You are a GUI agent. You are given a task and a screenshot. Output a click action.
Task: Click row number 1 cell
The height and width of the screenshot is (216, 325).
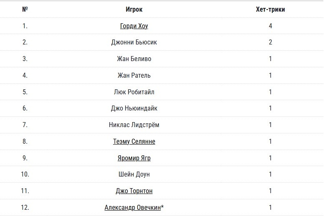(x=25, y=26)
